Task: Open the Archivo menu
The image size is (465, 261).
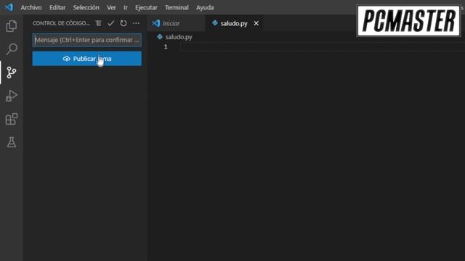Action: pos(31,7)
